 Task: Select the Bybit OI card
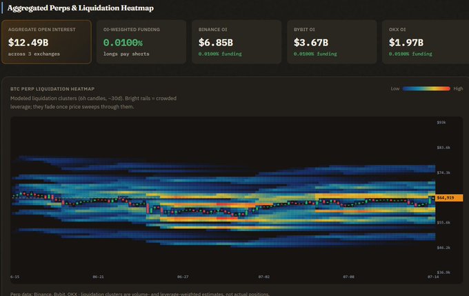(332, 42)
